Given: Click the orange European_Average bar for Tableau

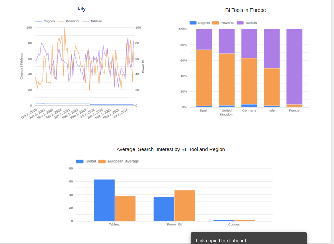Looking at the screenshot, I should point(125,208).
